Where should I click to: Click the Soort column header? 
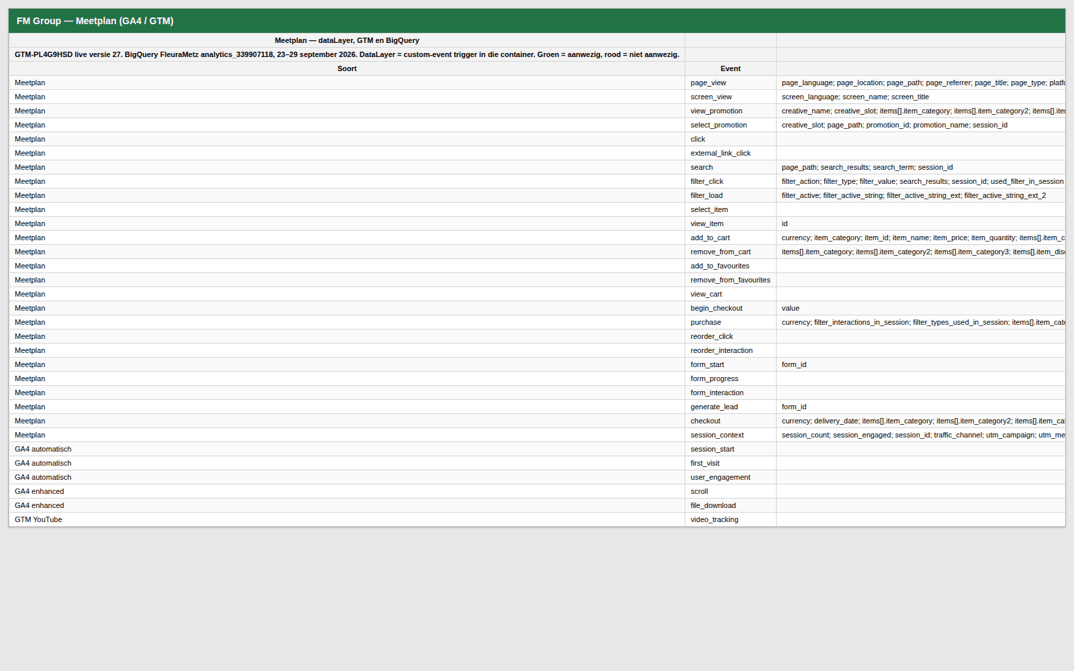347,68
